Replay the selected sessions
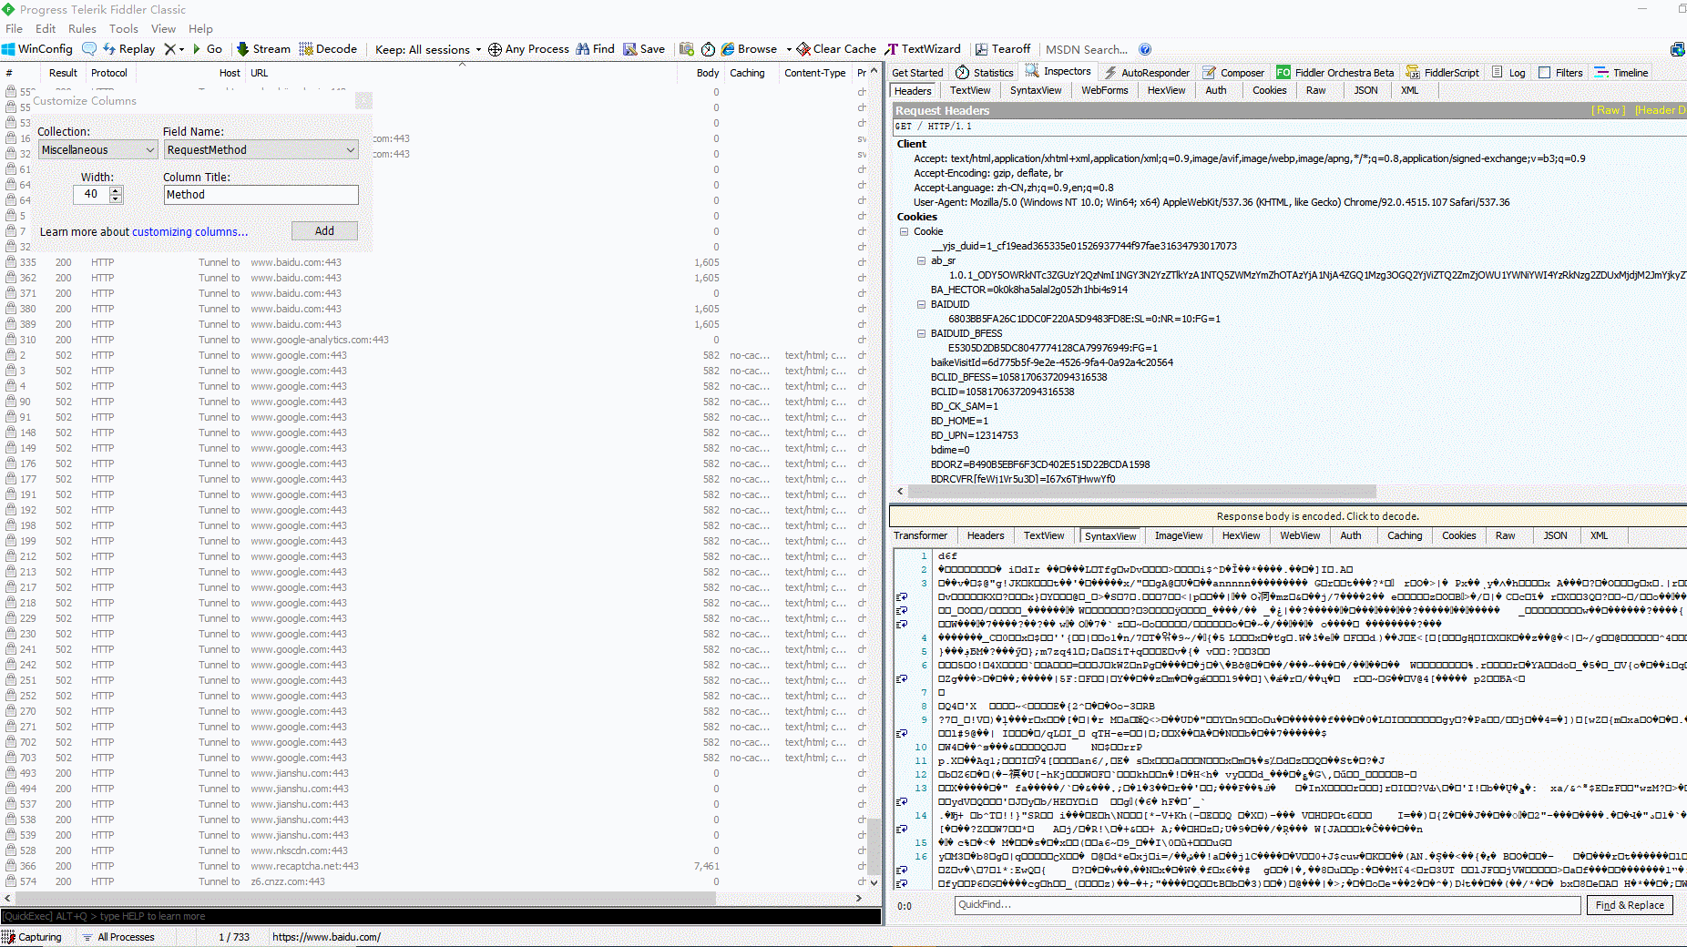This screenshot has width=1687, height=947. click(x=129, y=49)
